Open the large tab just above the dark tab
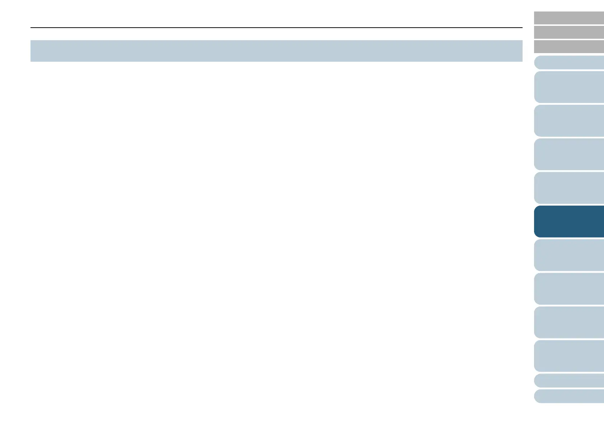Screen dimensions: 604x427 click(569, 188)
